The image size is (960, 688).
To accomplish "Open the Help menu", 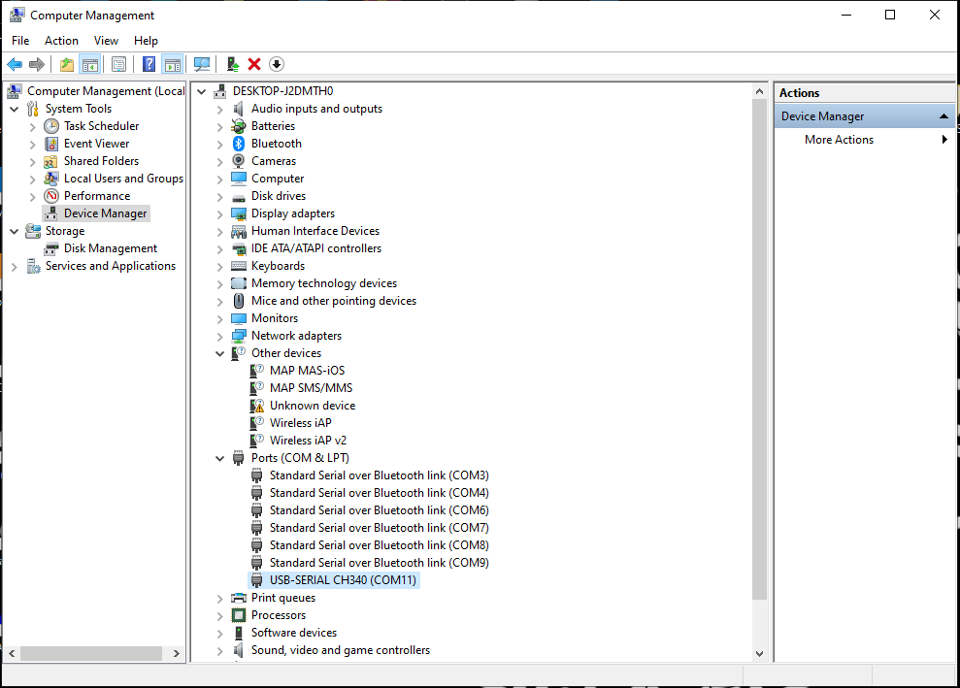I will point(146,41).
